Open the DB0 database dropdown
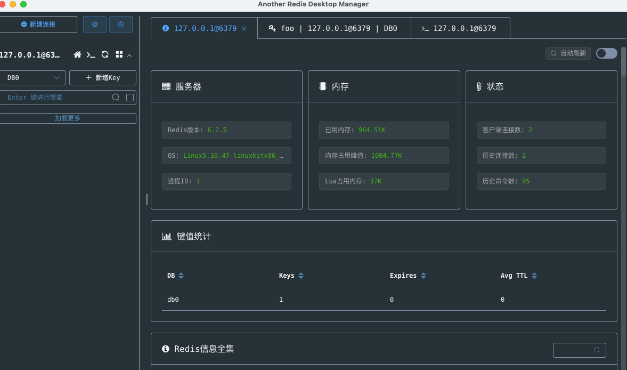 (x=33, y=78)
